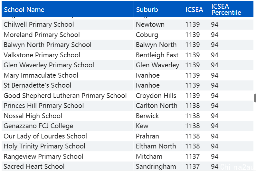Click Princes Hill Primary School name
Screen dimensions: 256x171
[x=44, y=106]
